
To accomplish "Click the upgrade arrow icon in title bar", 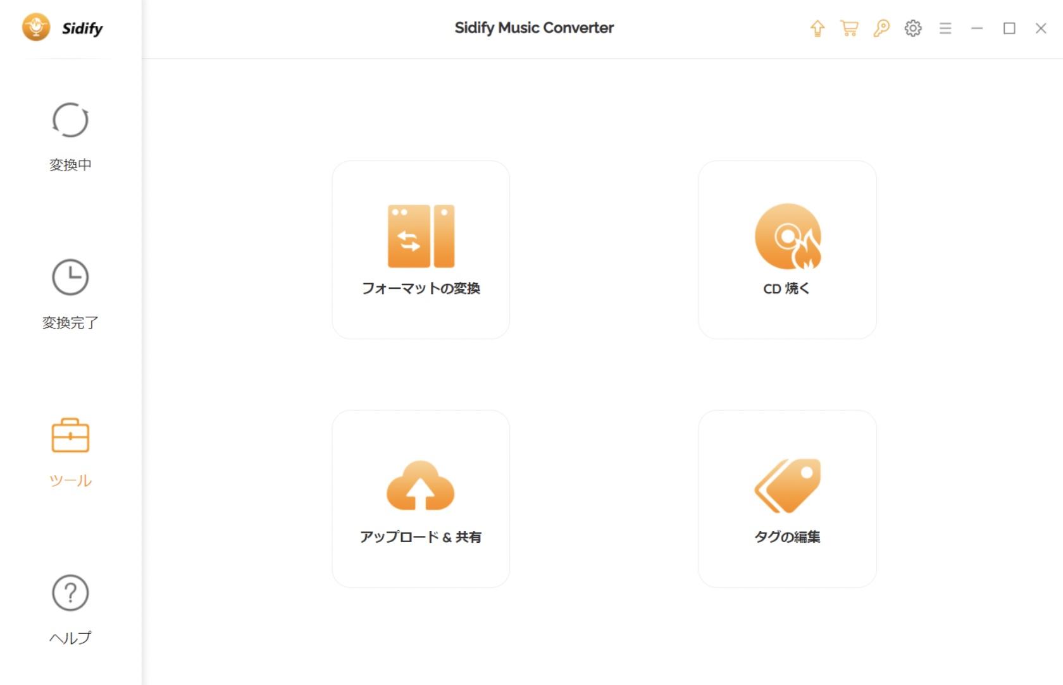I will click(x=817, y=28).
